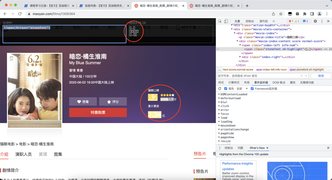Viewport: 332px width, 180px height.
Task: Toggle the 祖先 checkbox
Action: click(226, 89)
